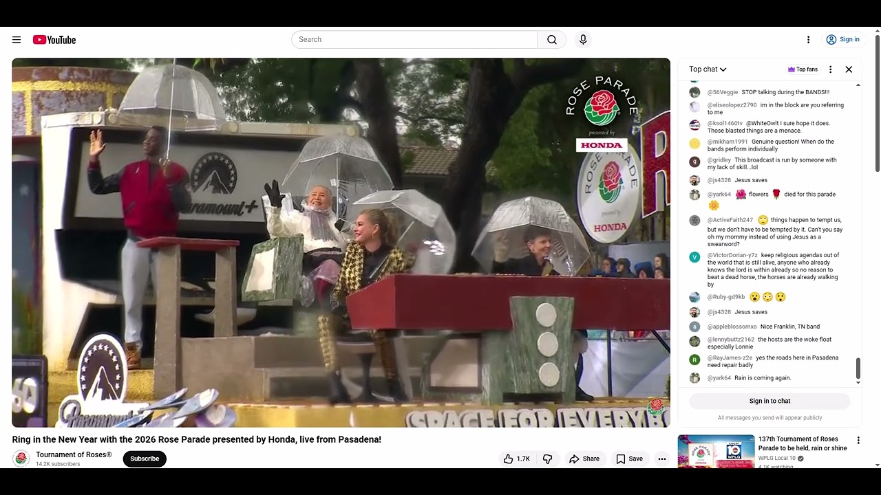Open Tournament of Roses® channel name link
The height and width of the screenshot is (495, 881).
click(x=74, y=454)
